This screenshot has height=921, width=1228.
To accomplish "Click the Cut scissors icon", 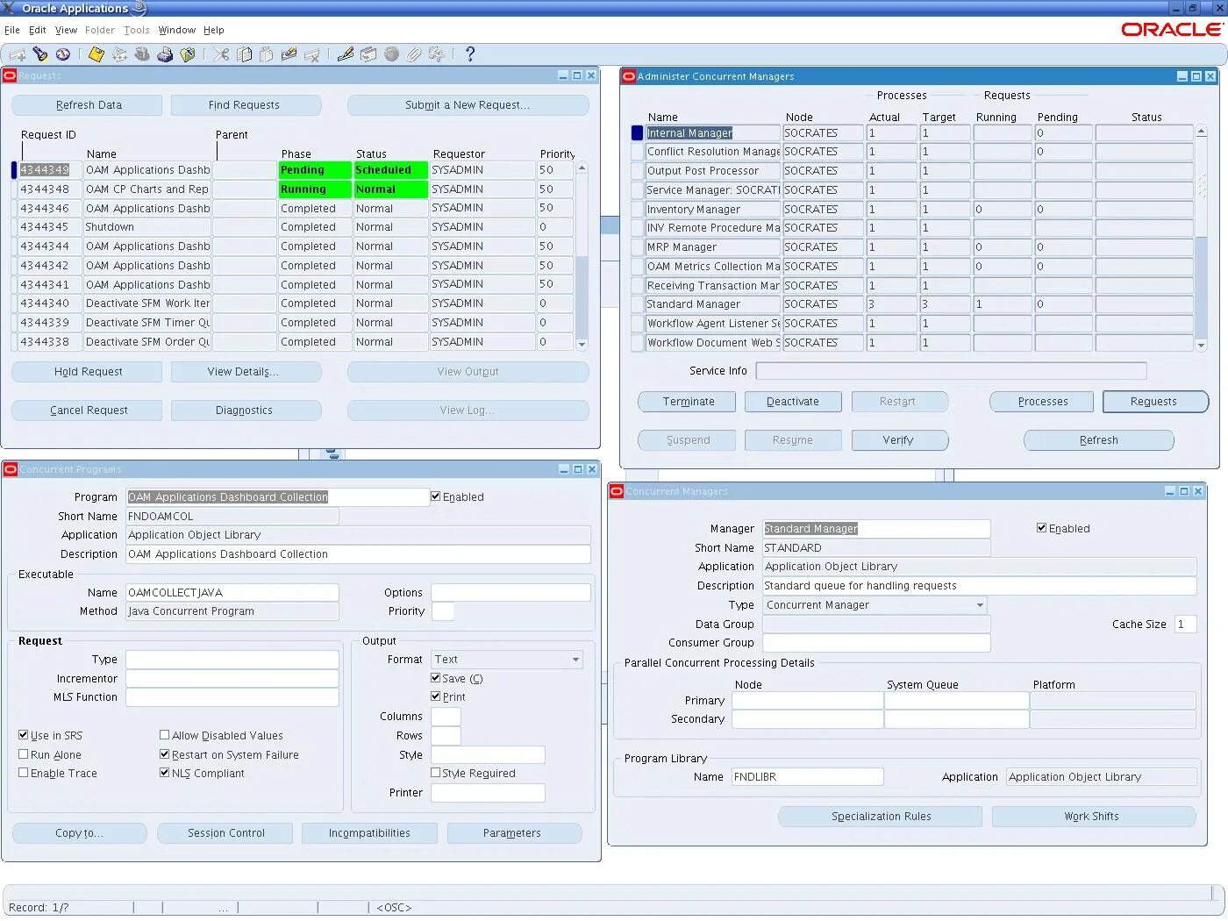I will (x=221, y=54).
